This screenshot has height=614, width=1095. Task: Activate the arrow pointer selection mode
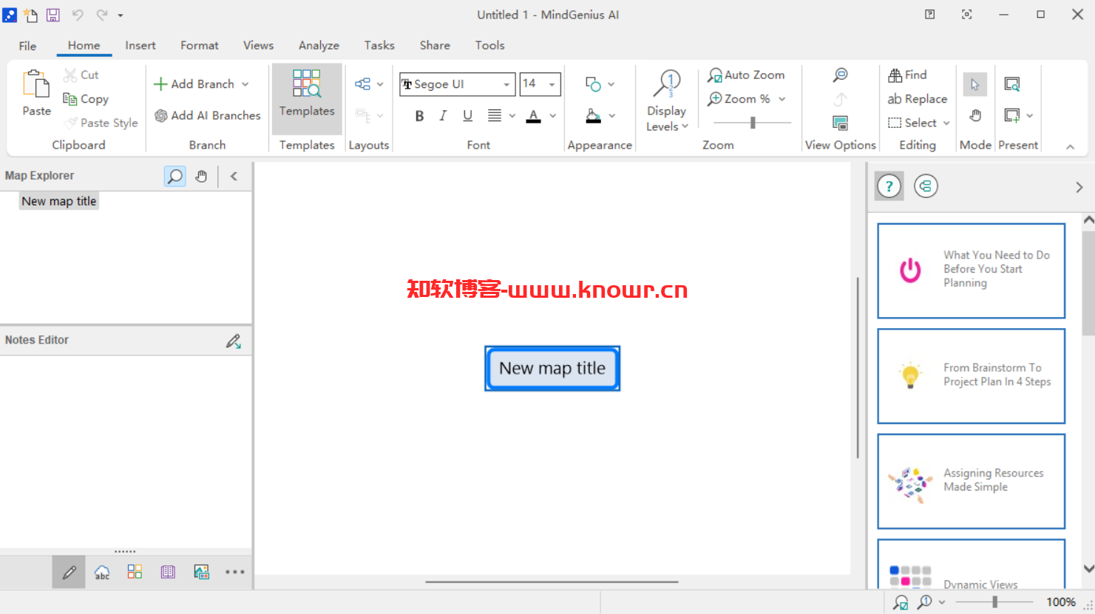[975, 84]
